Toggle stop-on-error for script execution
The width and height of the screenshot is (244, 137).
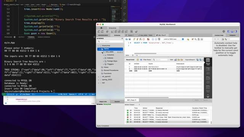pos(148,39)
